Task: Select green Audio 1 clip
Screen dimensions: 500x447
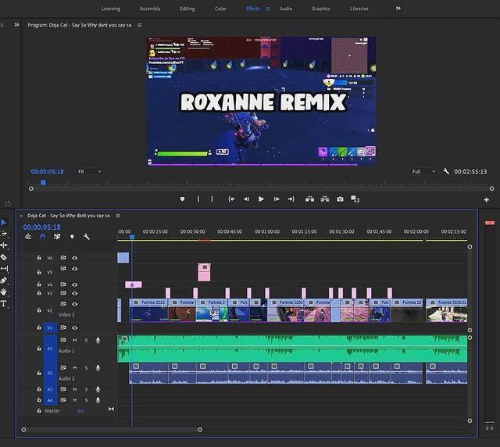Action: pos(292,349)
